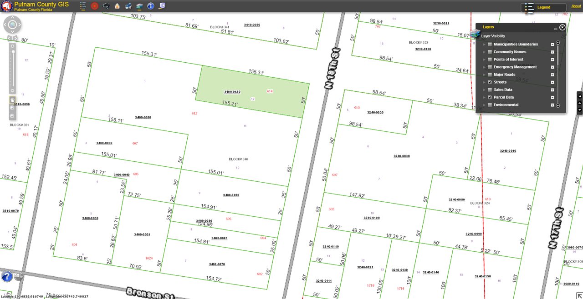Click the purple document icon in the toolbar
The image size is (583, 299).
(162, 6)
